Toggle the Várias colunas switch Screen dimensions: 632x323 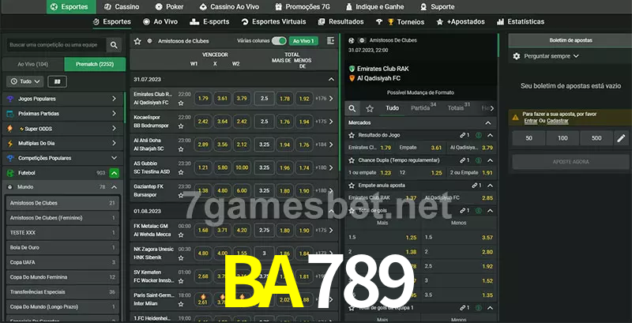point(279,41)
